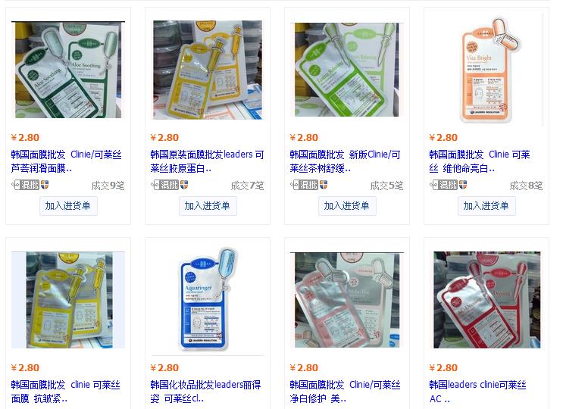588x409 pixels.
Task: Click 加入进货单 under green tea tree mask
Action: click(347, 206)
